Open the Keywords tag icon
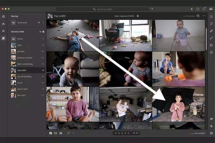The width and height of the screenshot is (215, 143). (x=211, y=126)
